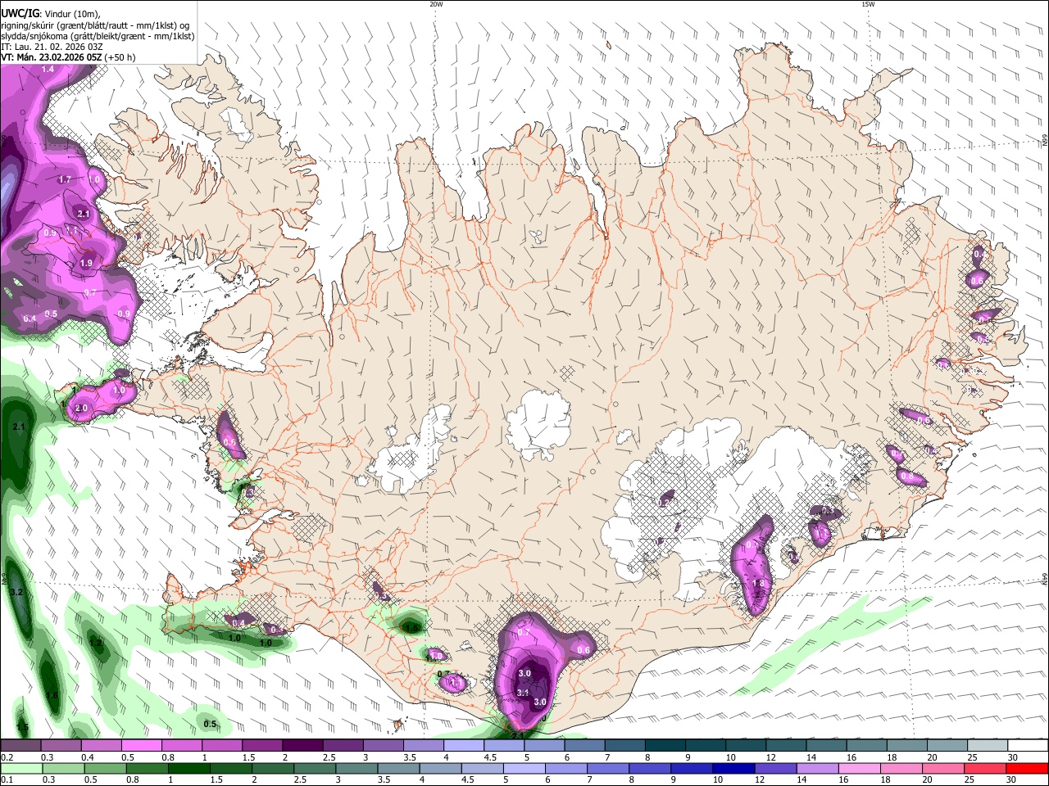Pick the bright pink 0.5 mm swatch, top legend
The image size is (1049, 786).
[141, 746]
